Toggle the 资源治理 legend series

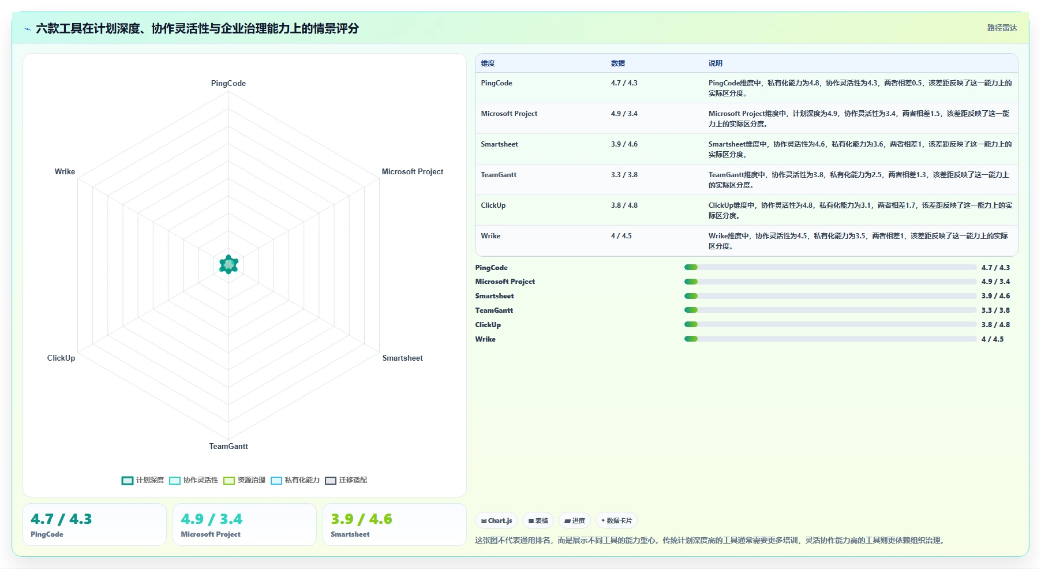click(244, 480)
